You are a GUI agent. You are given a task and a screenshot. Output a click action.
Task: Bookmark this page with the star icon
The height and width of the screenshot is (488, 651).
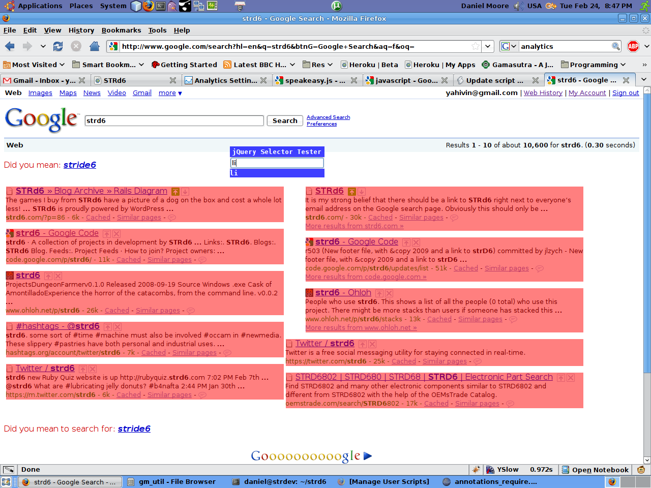point(475,46)
